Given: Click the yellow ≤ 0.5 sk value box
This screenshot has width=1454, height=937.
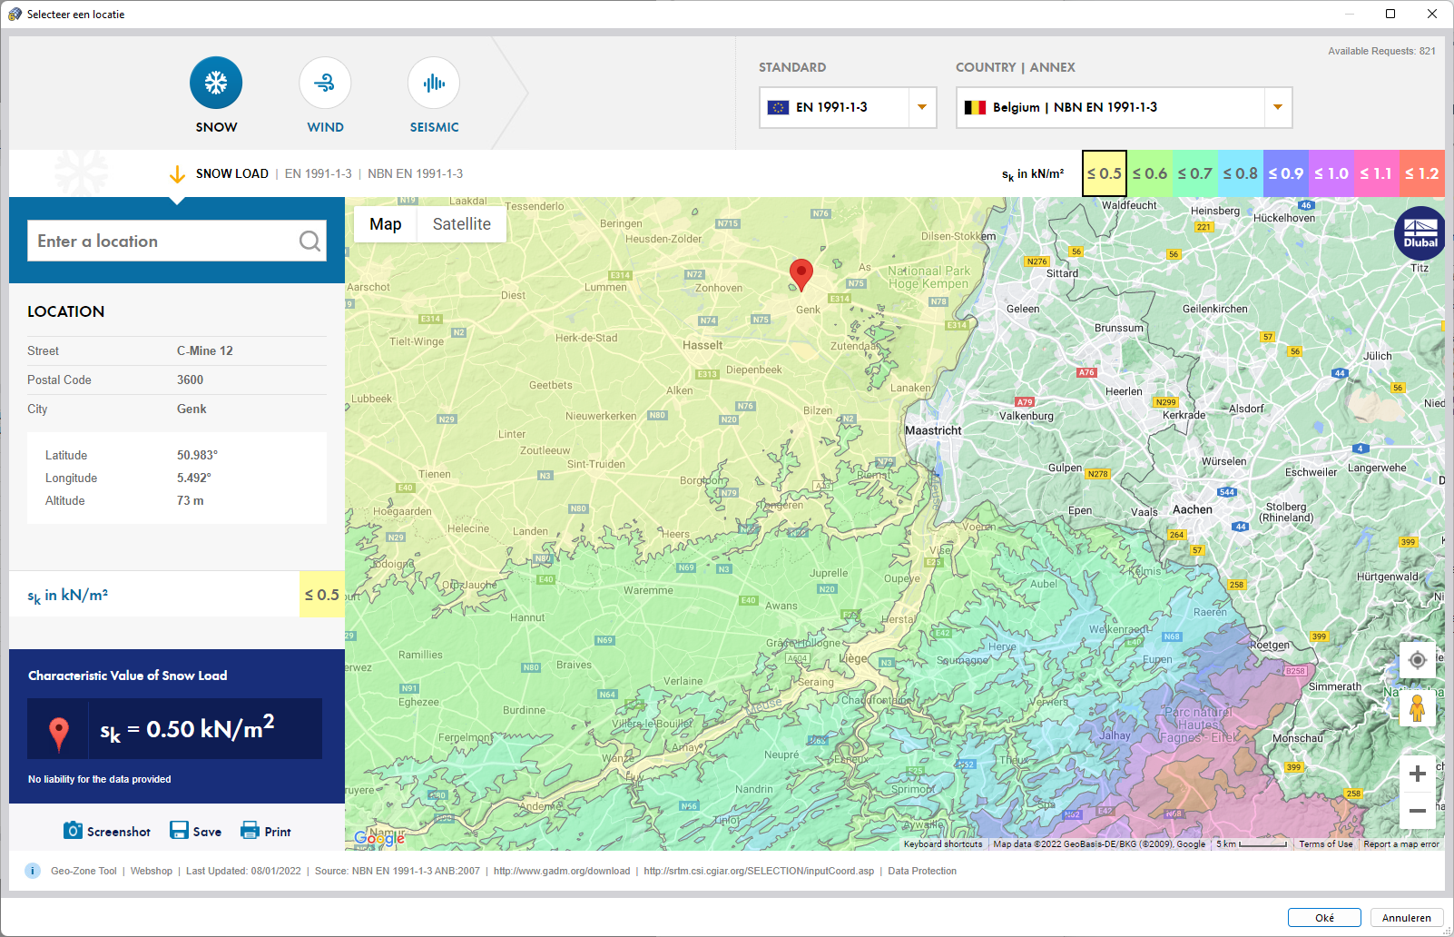Looking at the screenshot, I should coord(322,595).
